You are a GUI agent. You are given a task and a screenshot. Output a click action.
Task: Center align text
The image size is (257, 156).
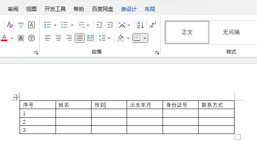click(x=58, y=38)
